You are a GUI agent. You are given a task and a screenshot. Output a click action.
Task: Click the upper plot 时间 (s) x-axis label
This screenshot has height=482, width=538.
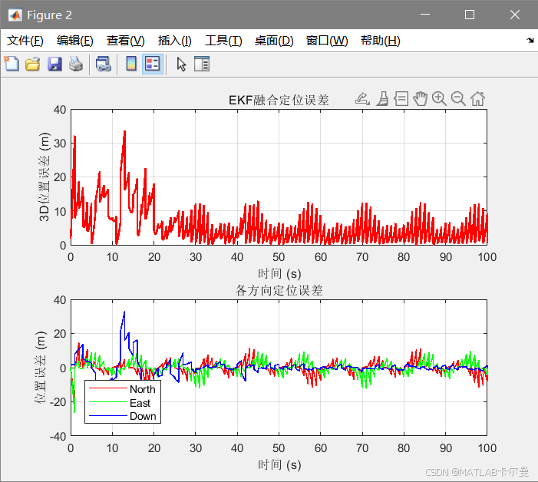(x=279, y=274)
